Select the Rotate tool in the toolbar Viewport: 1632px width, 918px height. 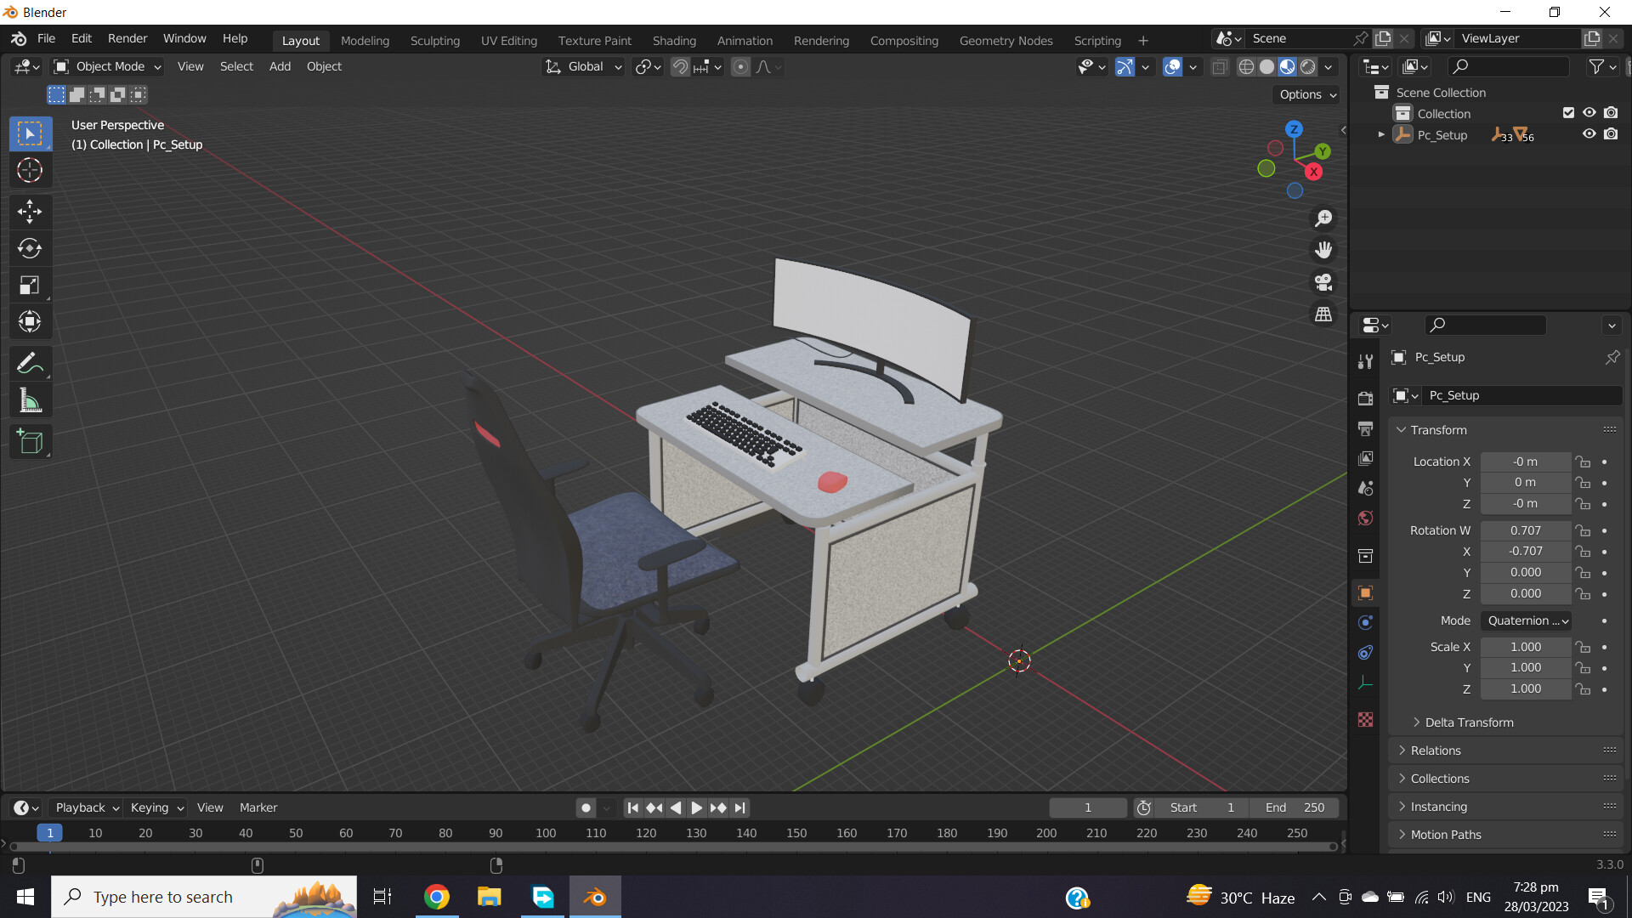click(30, 249)
